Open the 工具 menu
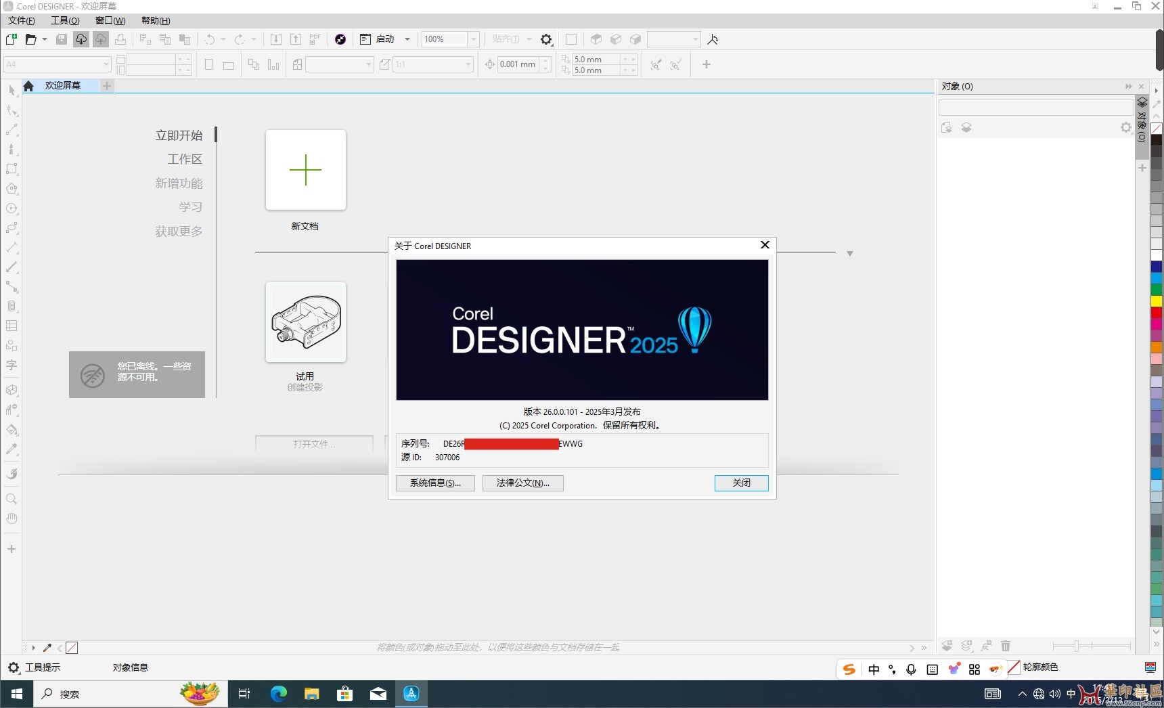The width and height of the screenshot is (1164, 708). (x=65, y=20)
